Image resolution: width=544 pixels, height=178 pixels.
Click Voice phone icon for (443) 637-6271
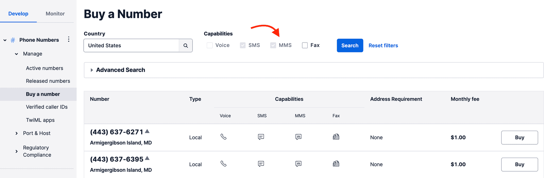pyautogui.click(x=223, y=137)
